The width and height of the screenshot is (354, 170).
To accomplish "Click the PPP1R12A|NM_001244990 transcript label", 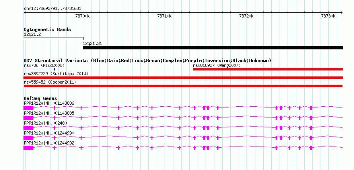I will [x=49, y=133].
